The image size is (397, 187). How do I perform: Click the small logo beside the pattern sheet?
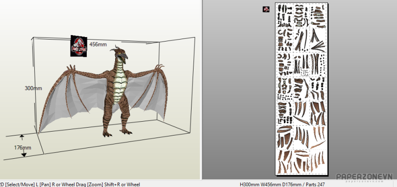click(x=266, y=9)
